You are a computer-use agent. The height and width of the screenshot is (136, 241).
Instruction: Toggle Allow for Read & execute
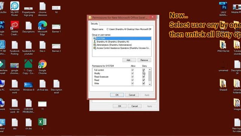pos(132,77)
